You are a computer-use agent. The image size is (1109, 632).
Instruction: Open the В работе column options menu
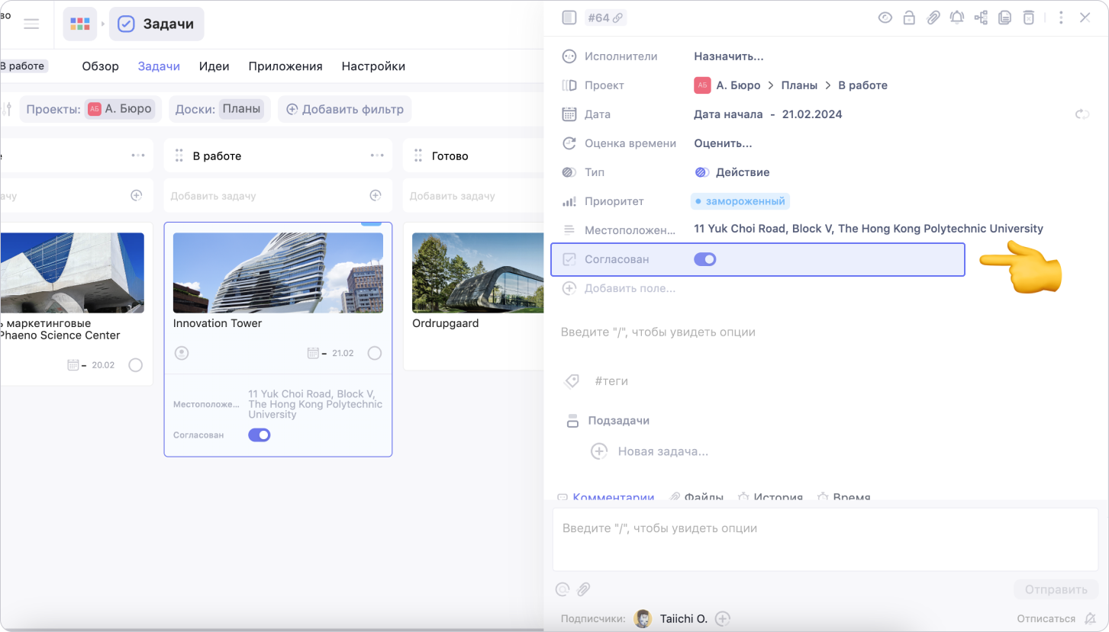377,156
